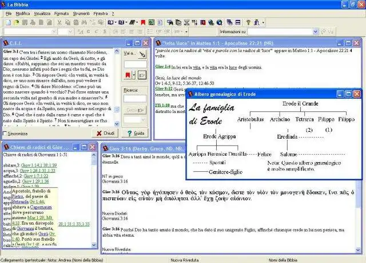Click the open file toolbar icon
Viewport: 366px width, 263px height.
click(17, 22)
